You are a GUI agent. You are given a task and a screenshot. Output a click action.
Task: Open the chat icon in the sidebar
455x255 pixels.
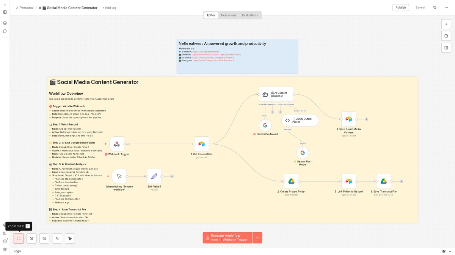[5, 31]
